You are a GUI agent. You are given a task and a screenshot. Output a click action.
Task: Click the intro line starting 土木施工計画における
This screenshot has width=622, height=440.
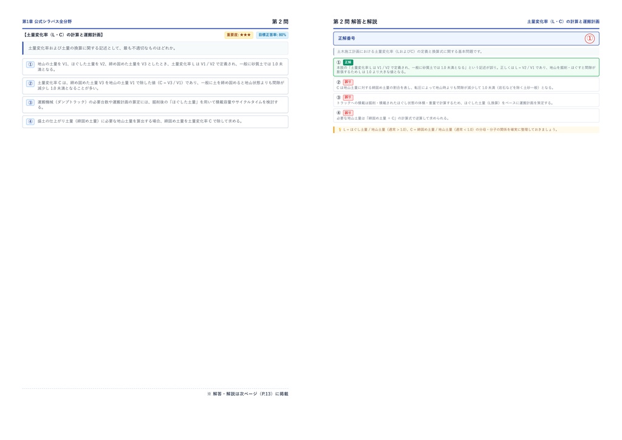[410, 52]
